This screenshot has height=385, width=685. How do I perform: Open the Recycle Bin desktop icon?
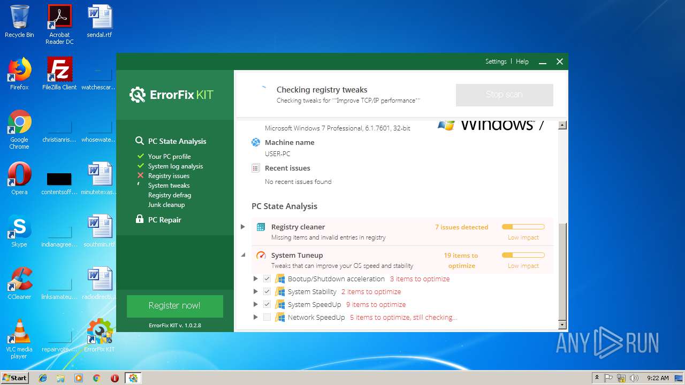coord(19,21)
